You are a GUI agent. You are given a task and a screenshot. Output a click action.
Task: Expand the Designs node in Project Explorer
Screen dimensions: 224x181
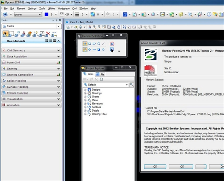85,90
